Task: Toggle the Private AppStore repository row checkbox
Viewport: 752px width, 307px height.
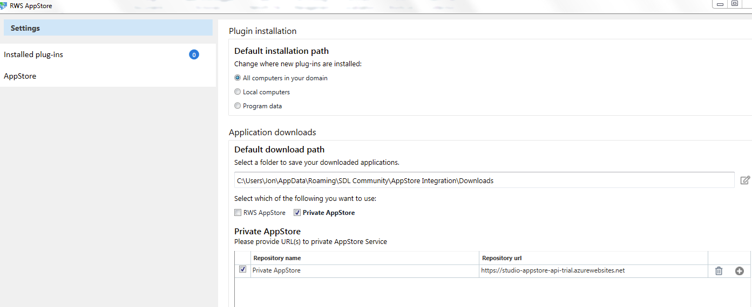Action: point(242,269)
